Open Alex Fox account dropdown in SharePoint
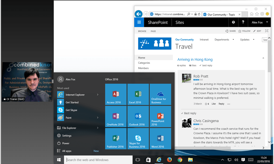The image size is (274, 164). point(267,22)
